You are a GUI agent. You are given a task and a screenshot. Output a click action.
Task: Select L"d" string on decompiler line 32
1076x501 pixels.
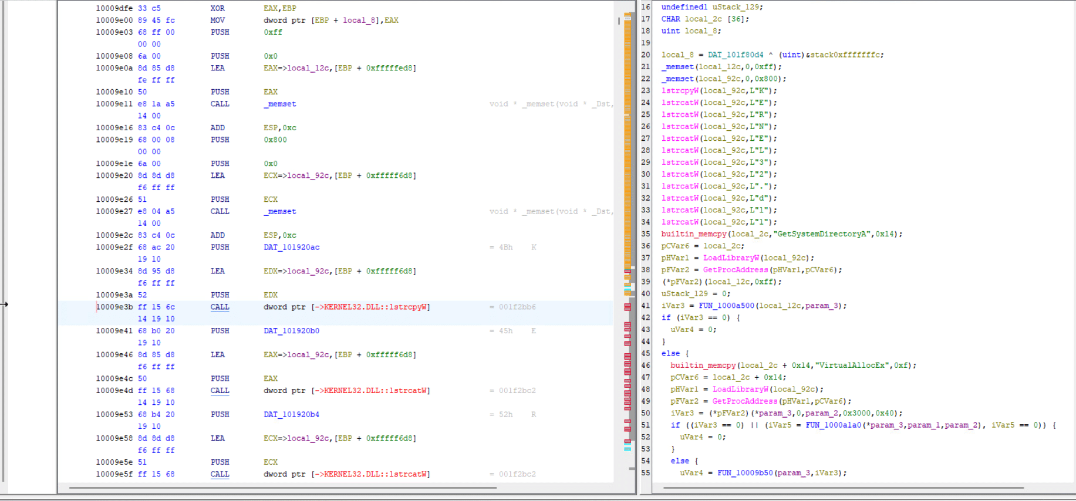pyautogui.click(x=759, y=198)
